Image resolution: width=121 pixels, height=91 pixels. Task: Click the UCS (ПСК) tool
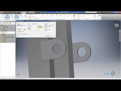79,18
